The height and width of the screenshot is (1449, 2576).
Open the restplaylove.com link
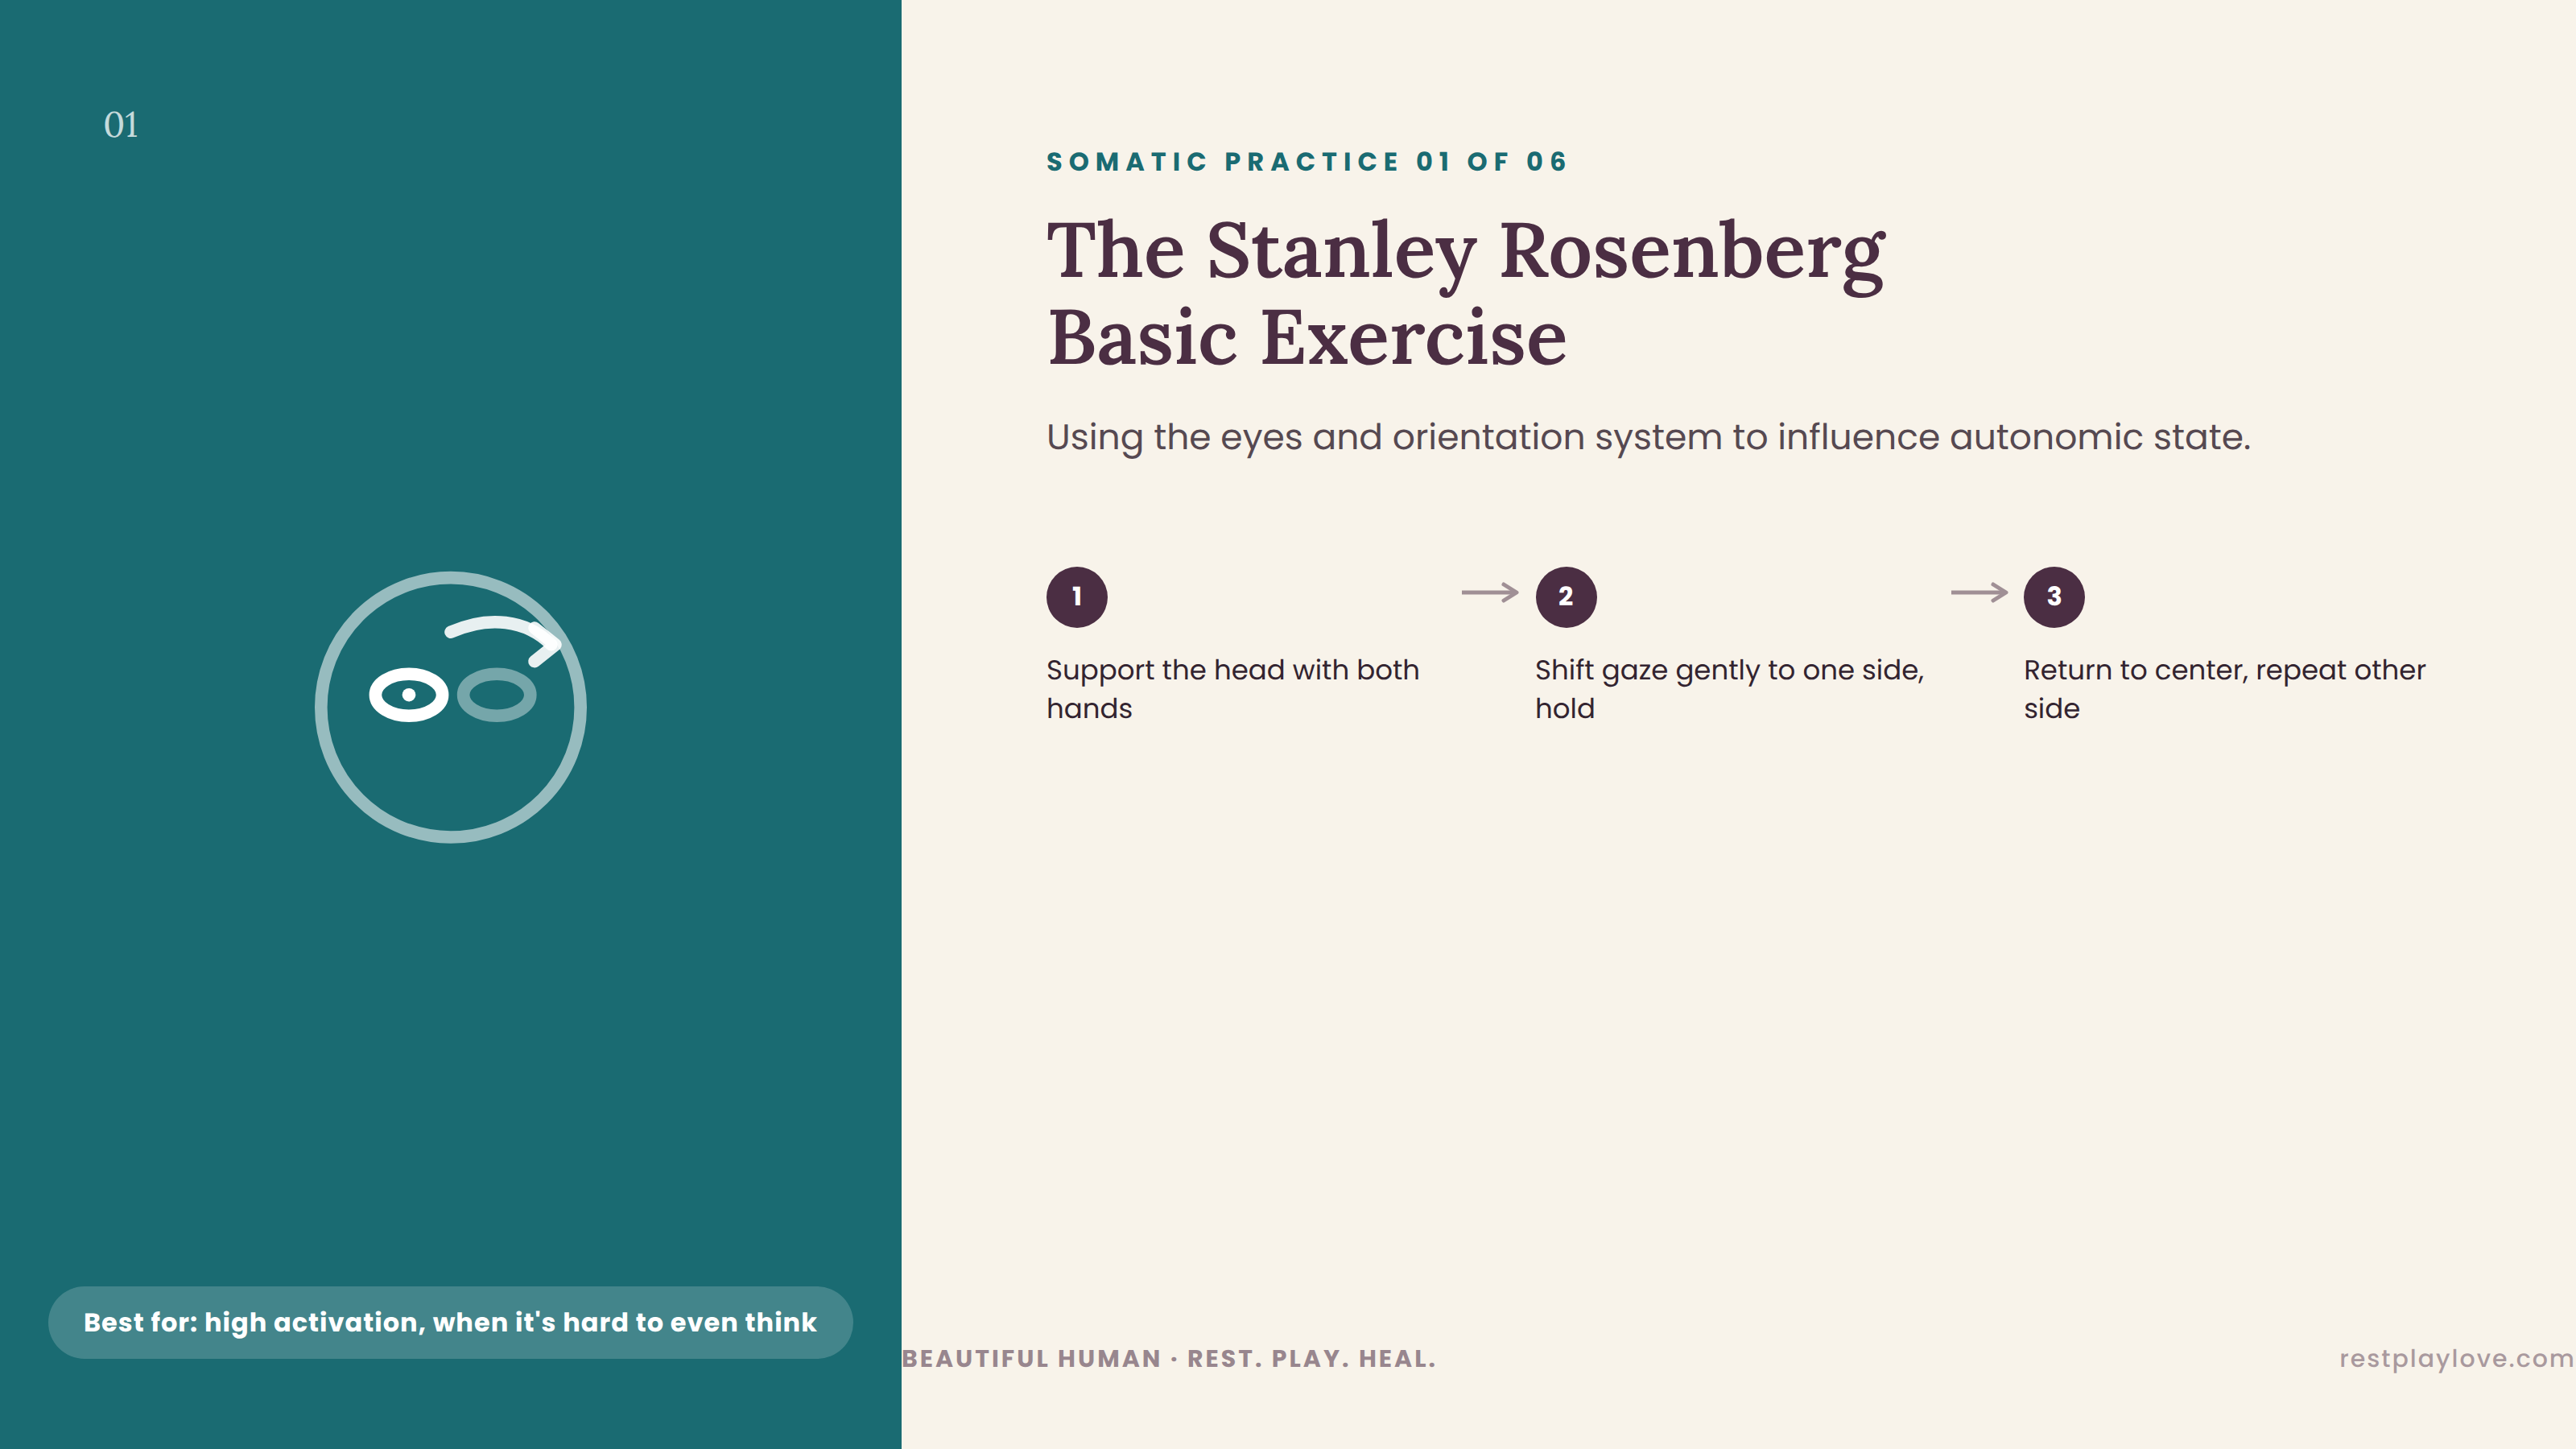2456,1358
